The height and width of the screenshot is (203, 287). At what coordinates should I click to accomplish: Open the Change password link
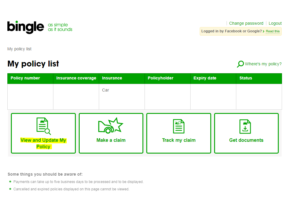point(246,23)
